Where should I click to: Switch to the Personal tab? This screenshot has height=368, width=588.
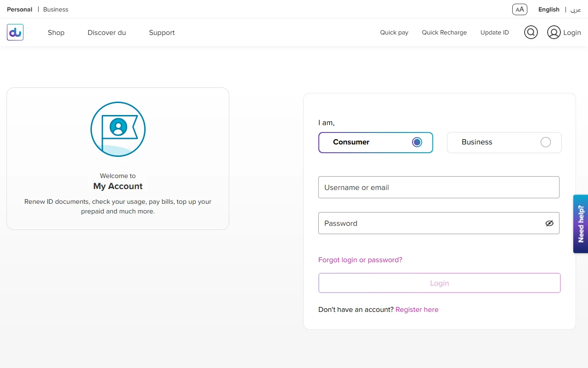pyautogui.click(x=20, y=9)
